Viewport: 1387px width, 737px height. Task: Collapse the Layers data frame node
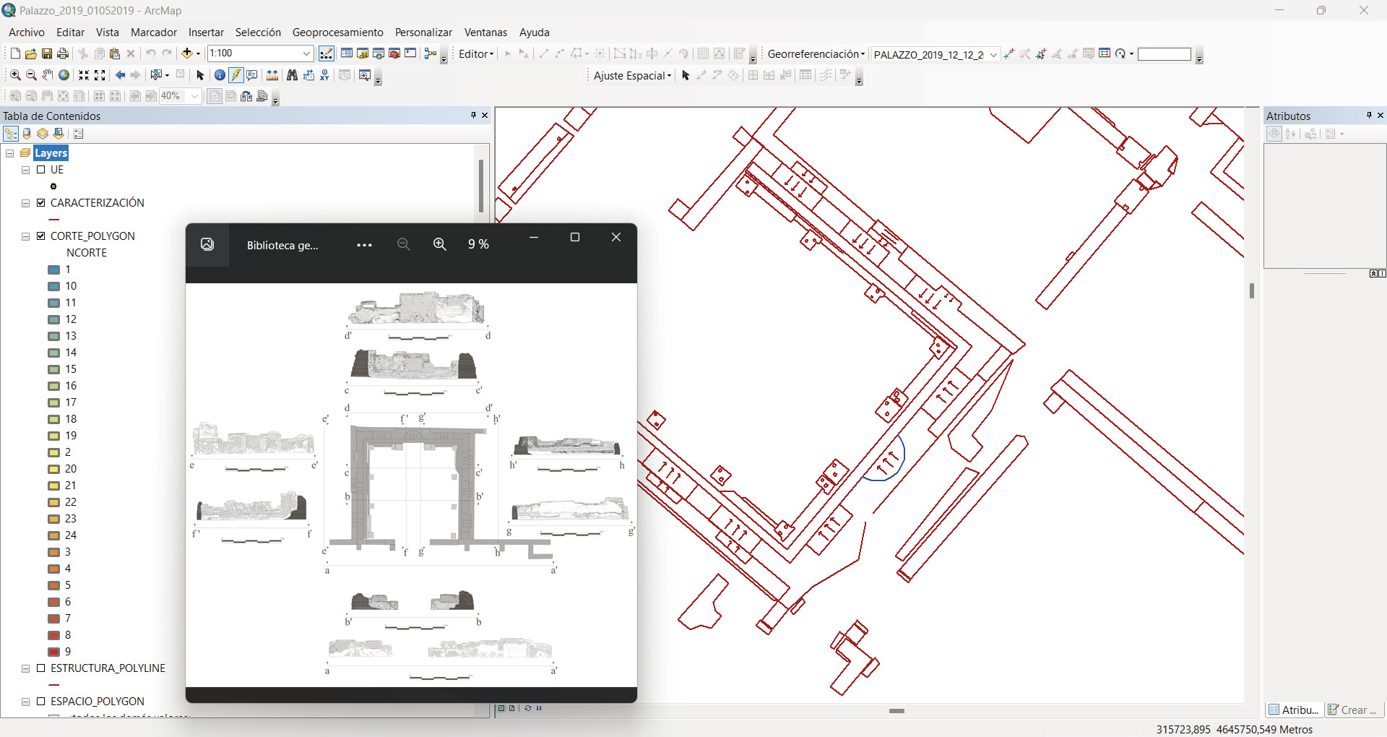tap(10, 153)
